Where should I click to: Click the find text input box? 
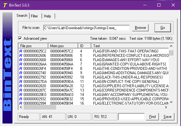[x=131, y=117]
